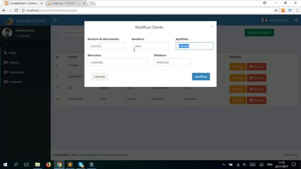Viewport: 301px width, 169px height.
Task: Open the Facturacion sidebar section
Action: pyautogui.click(x=16, y=72)
